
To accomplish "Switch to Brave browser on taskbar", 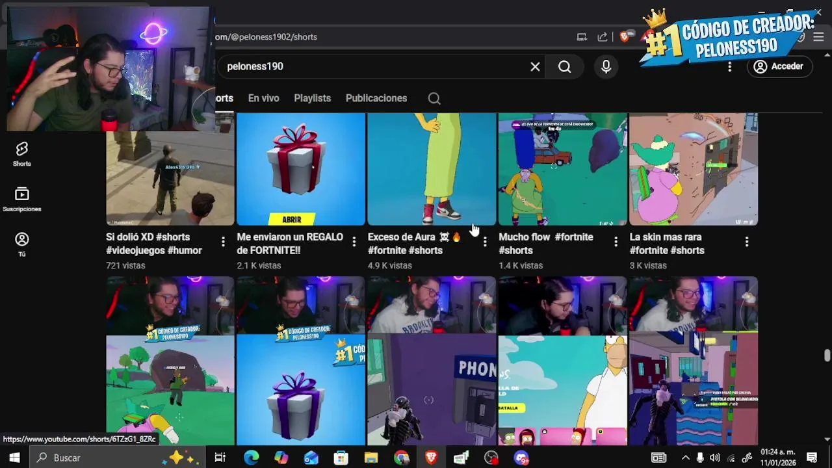I will coord(431,458).
